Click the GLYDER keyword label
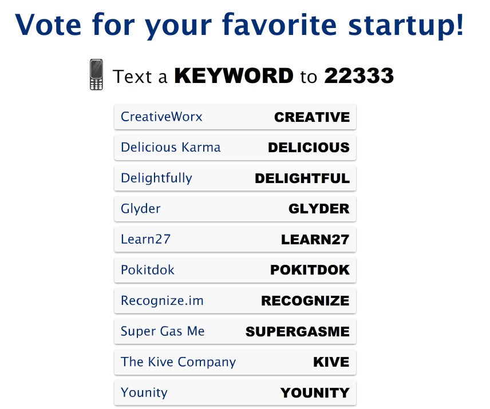Screen dimensions: 490x409 tap(319, 209)
